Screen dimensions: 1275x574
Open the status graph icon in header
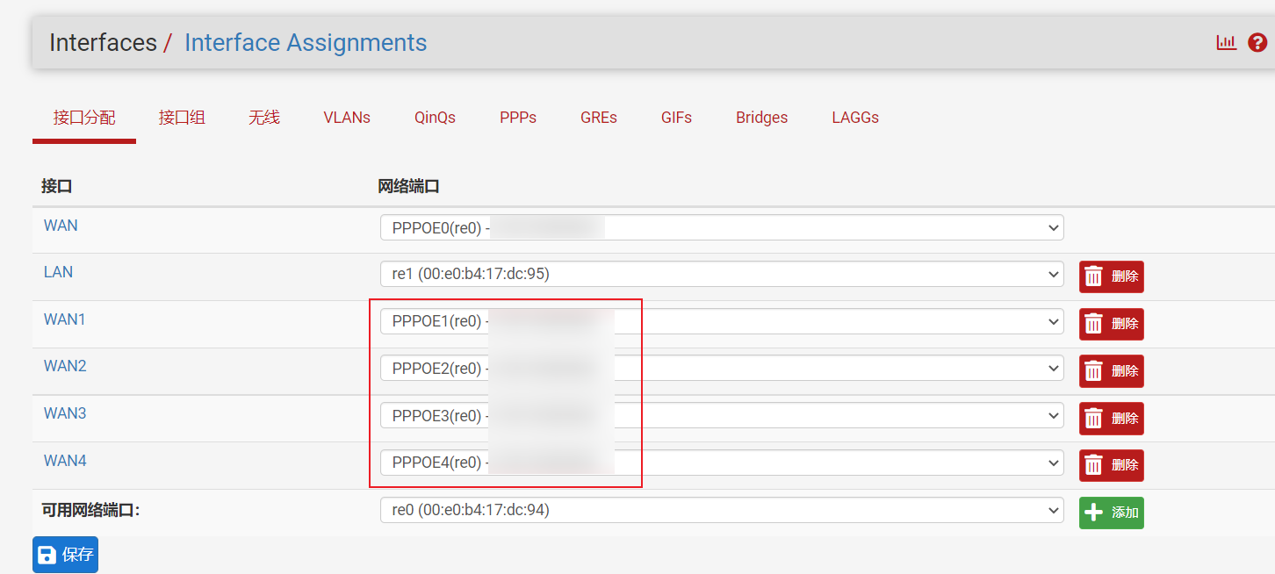pyautogui.click(x=1226, y=42)
